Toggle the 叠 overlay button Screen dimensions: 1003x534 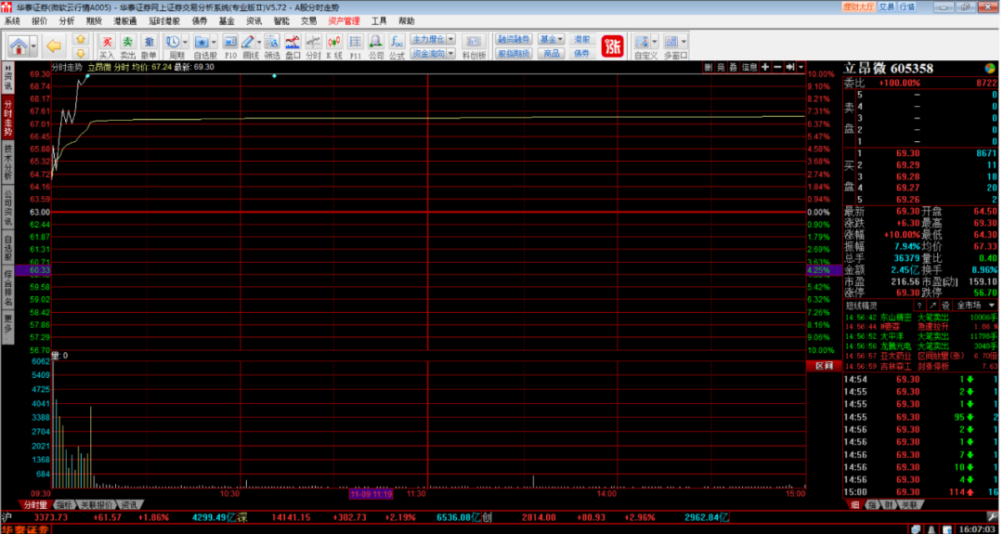point(734,67)
